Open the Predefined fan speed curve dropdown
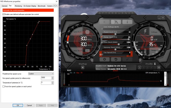This screenshot has width=171, height=108. (41, 74)
